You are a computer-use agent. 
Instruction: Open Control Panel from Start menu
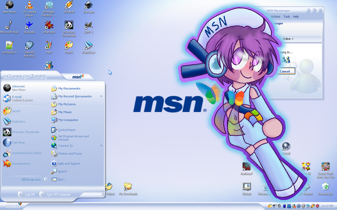[67, 130]
